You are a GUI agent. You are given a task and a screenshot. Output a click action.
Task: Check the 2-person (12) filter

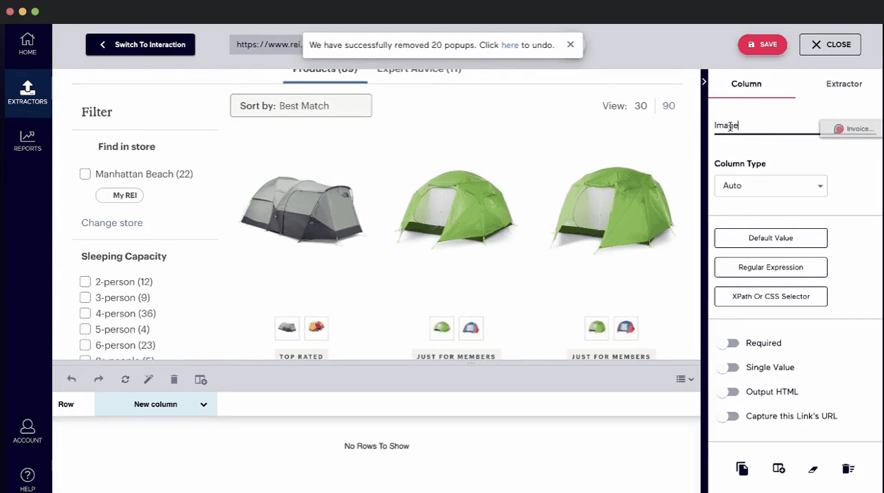click(85, 282)
